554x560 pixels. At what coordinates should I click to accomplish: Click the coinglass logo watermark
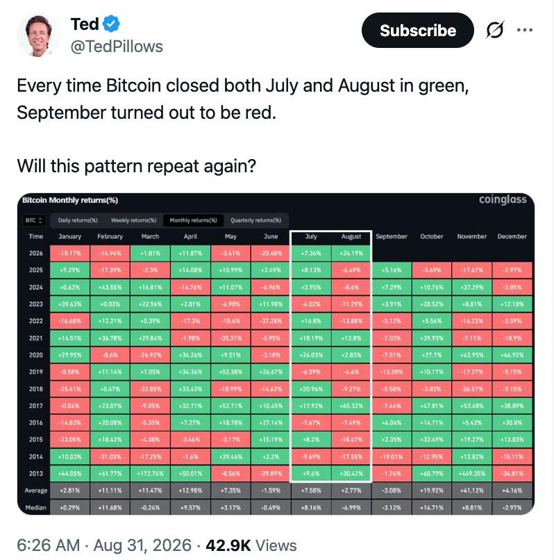(502, 199)
